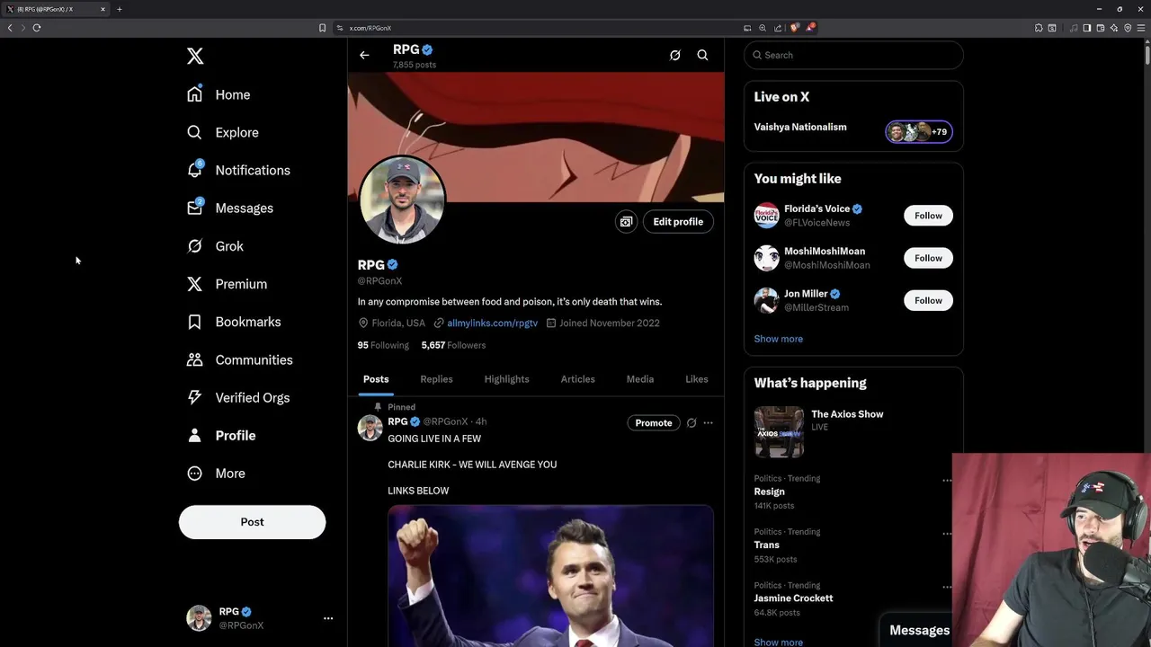Open the Brave Wallet icon
The height and width of the screenshot is (647, 1151).
point(1101,28)
